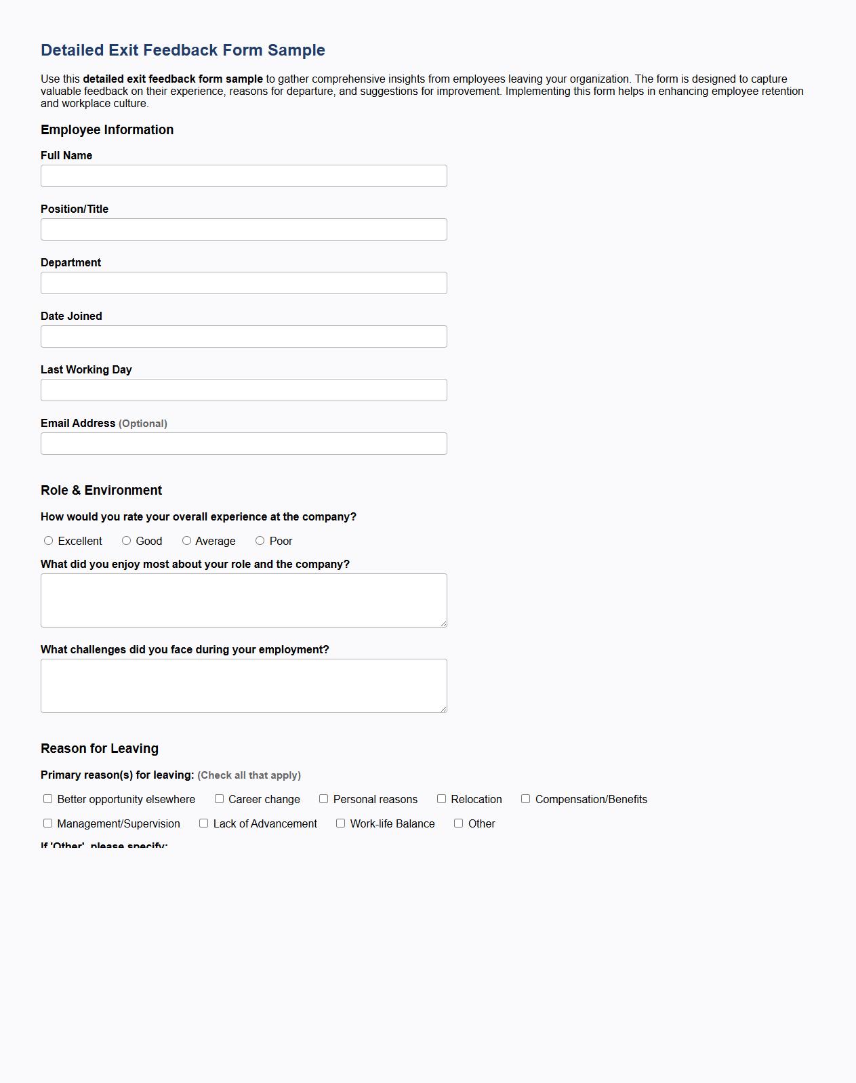Screen dimensions: 856x1083
Task: Check Lack of Advancement reason
Action: tap(203, 823)
